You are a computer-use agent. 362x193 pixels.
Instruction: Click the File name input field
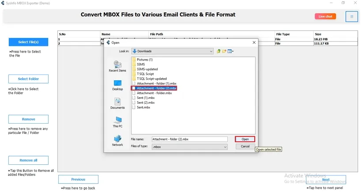pos(189,139)
